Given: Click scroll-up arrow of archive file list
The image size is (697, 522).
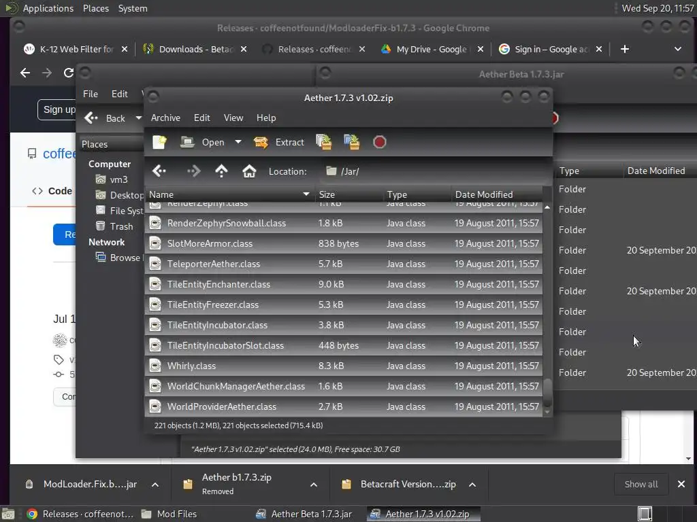Looking at the screenshot, I should point(547,207).
